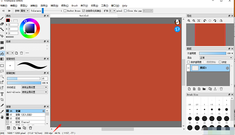Select the Hand tool
Image resolution: width=235 pixels, height=135 pixels.
(2, 117)
